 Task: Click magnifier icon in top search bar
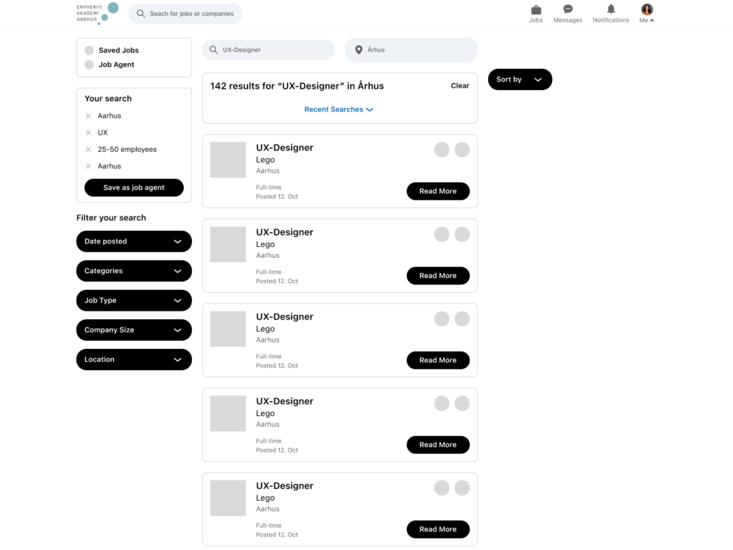141,14
